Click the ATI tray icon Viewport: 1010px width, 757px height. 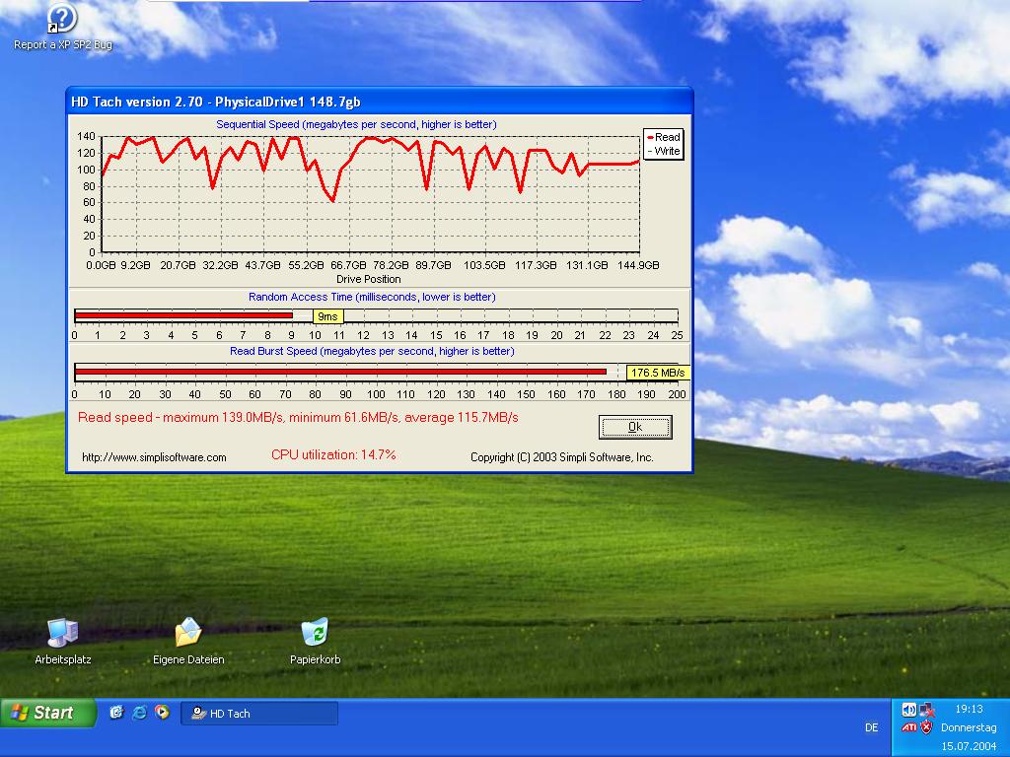pyautogui.click(x=908, y=727)
